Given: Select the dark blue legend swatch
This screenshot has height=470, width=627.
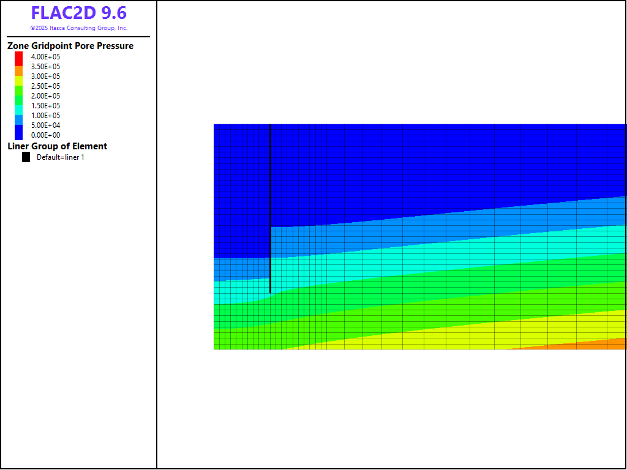Looking at the screenshot, I should pyautogui.click(x=18, y=132).
